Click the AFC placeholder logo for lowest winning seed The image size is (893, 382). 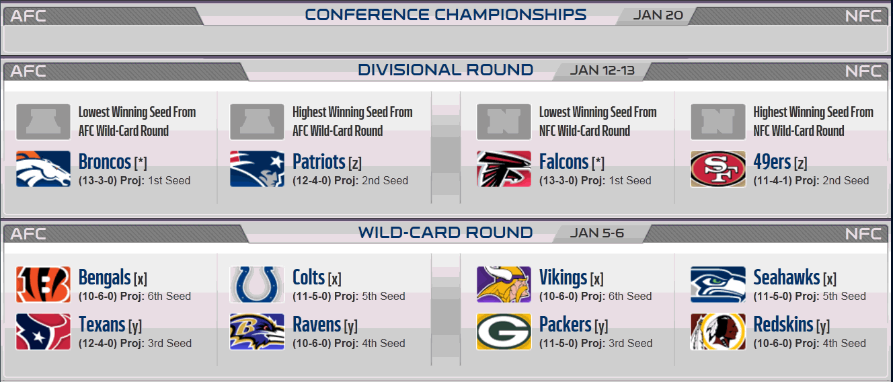(43, 122)
